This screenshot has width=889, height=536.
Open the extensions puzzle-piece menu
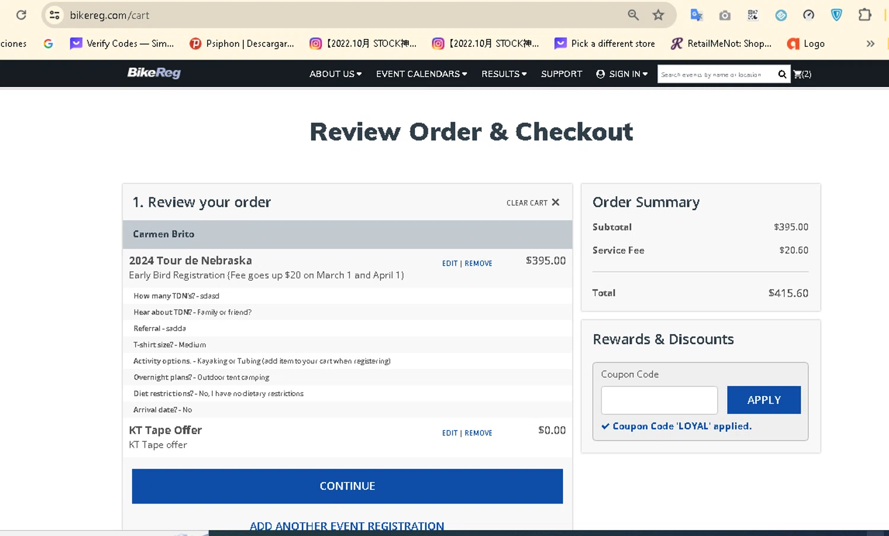(865, 15)
